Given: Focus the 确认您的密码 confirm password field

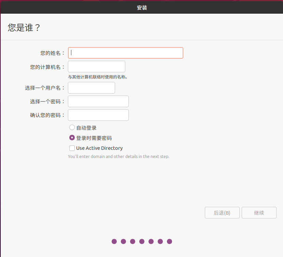Looking at the screenshot, I should (x=98, y=115).
